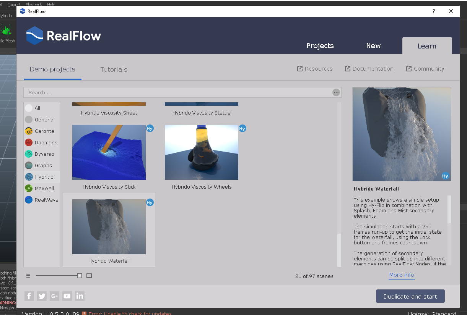This screenshot has width=467, height=315.
Task: Click the RealFlow logo in header
Action: pos(63,36)
